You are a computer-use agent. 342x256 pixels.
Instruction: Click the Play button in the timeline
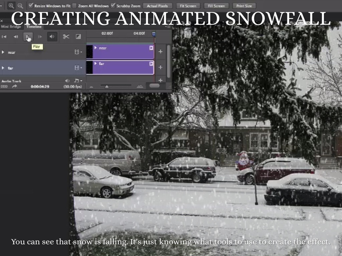pyautogui.click(x=28, y=37)
